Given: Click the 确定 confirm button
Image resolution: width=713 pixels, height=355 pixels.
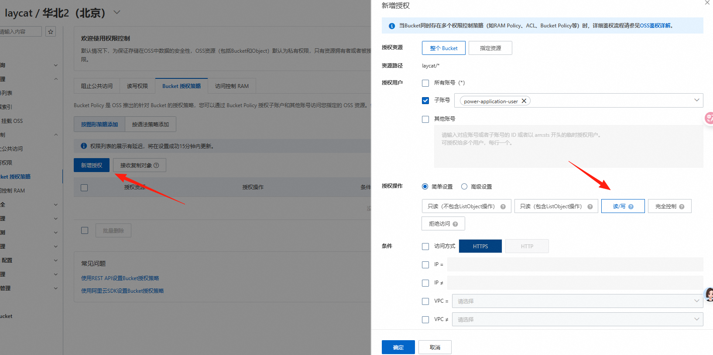Looking at the screenshot, I should pos(398,347).
